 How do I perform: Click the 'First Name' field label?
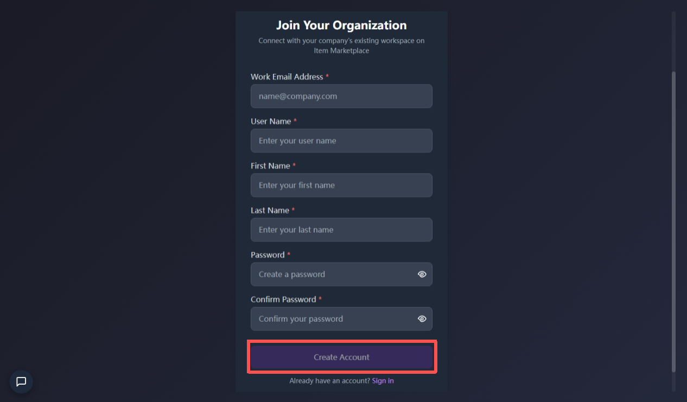point(270,166)
